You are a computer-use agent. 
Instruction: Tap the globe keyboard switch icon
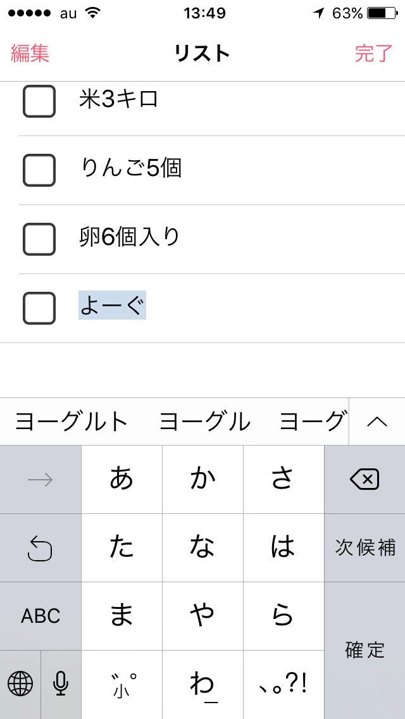pos(20,684)
